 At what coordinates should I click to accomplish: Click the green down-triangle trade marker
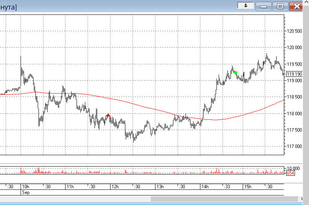pos(235,73)
